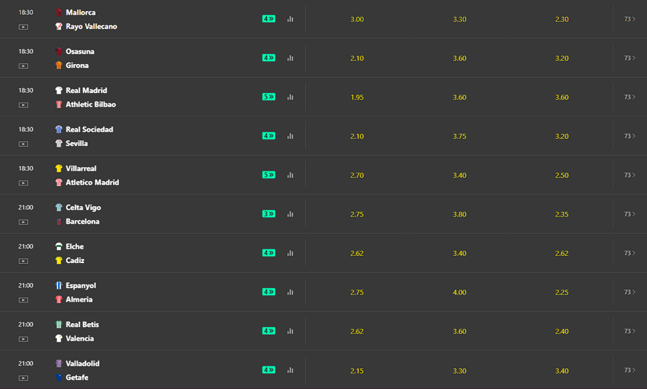Expand 73 markets for Valladolid vs Getafe

[630, 370]
